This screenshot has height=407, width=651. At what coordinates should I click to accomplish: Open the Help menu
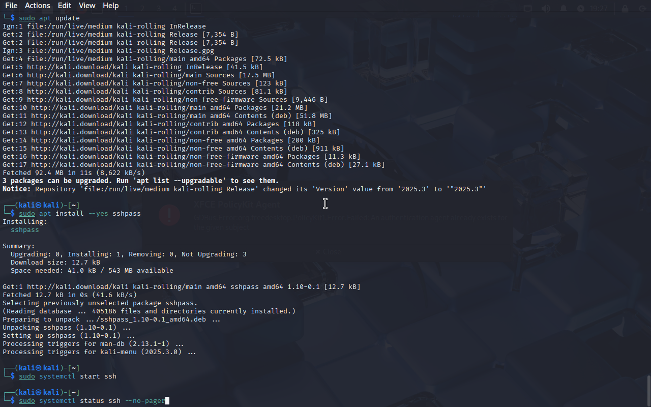[111, 6]
